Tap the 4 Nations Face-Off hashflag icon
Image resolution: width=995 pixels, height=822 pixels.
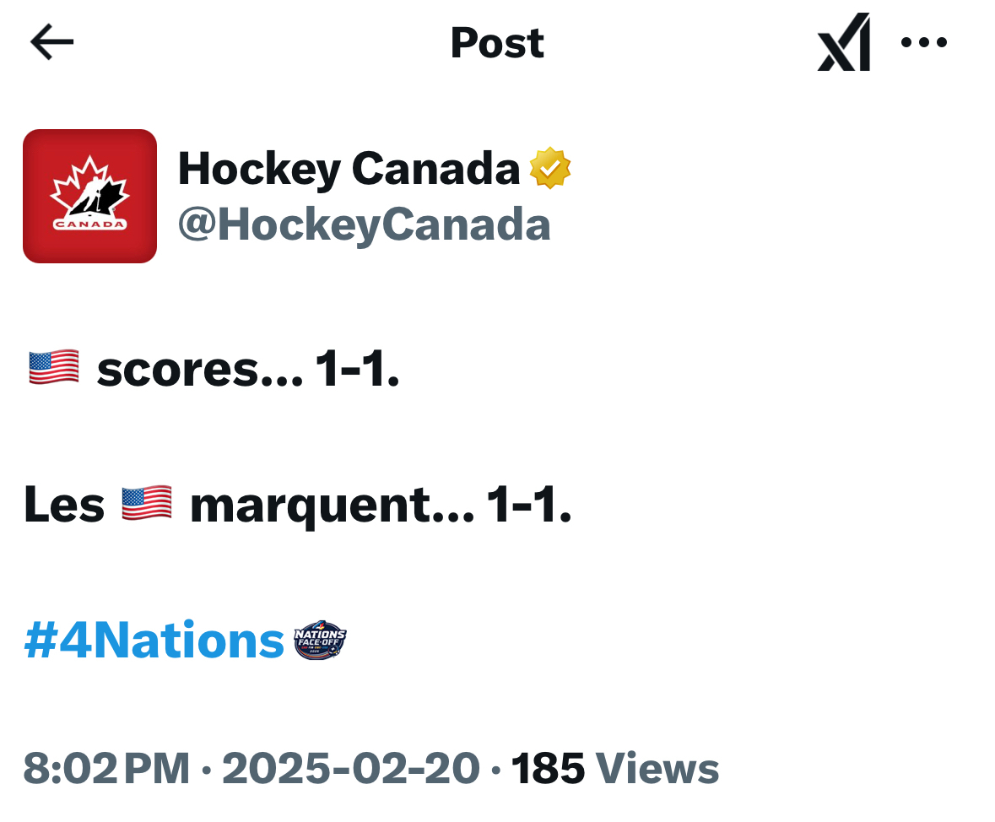click(x=320, y=641)
